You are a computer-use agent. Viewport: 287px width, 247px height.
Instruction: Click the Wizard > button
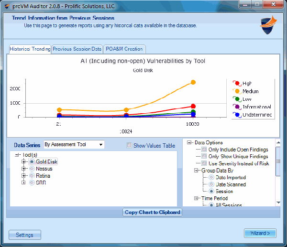tap(260, 233)
